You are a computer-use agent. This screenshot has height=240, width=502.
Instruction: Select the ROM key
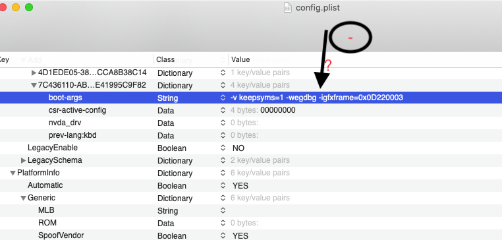(47, 223)
